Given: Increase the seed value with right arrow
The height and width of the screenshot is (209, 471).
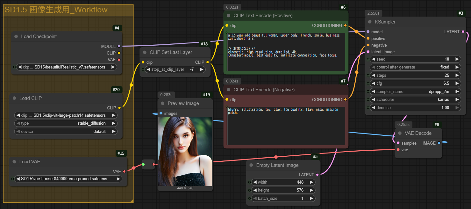Looking at the screenshot, I should click(x=457, y=59).
